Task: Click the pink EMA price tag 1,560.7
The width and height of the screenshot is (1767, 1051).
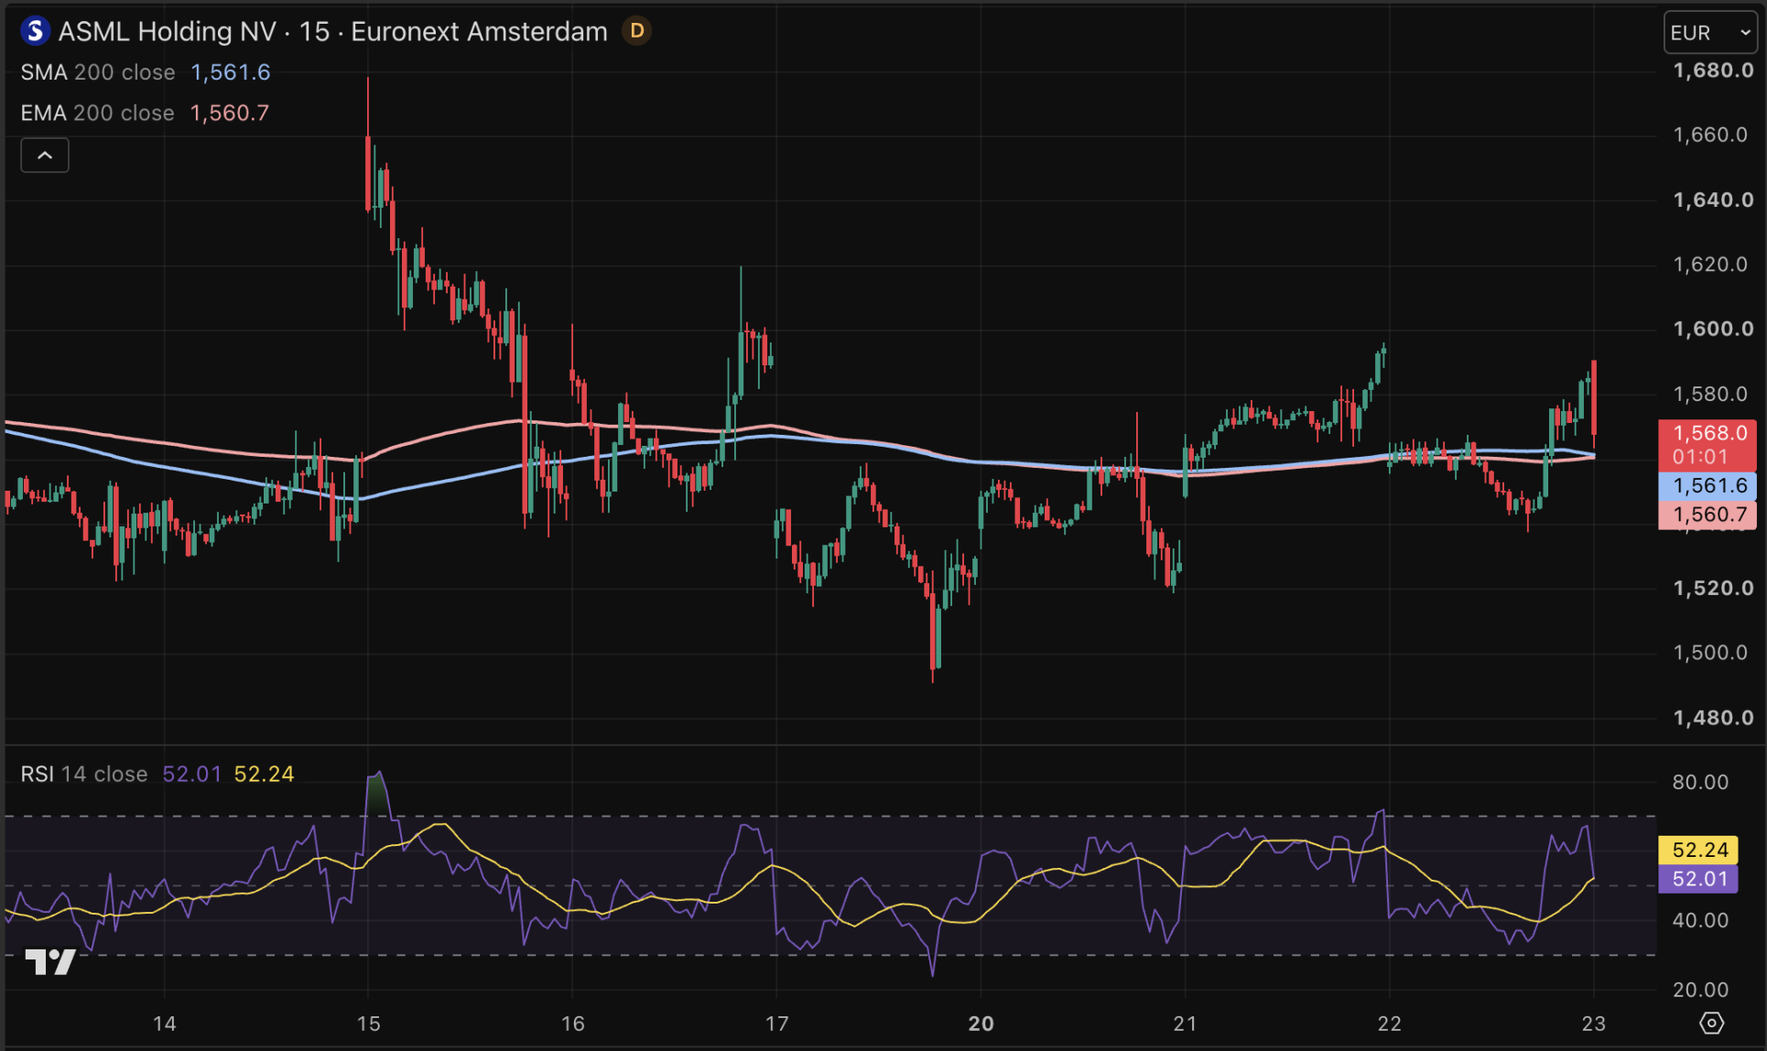Action: coord(1707,515)
